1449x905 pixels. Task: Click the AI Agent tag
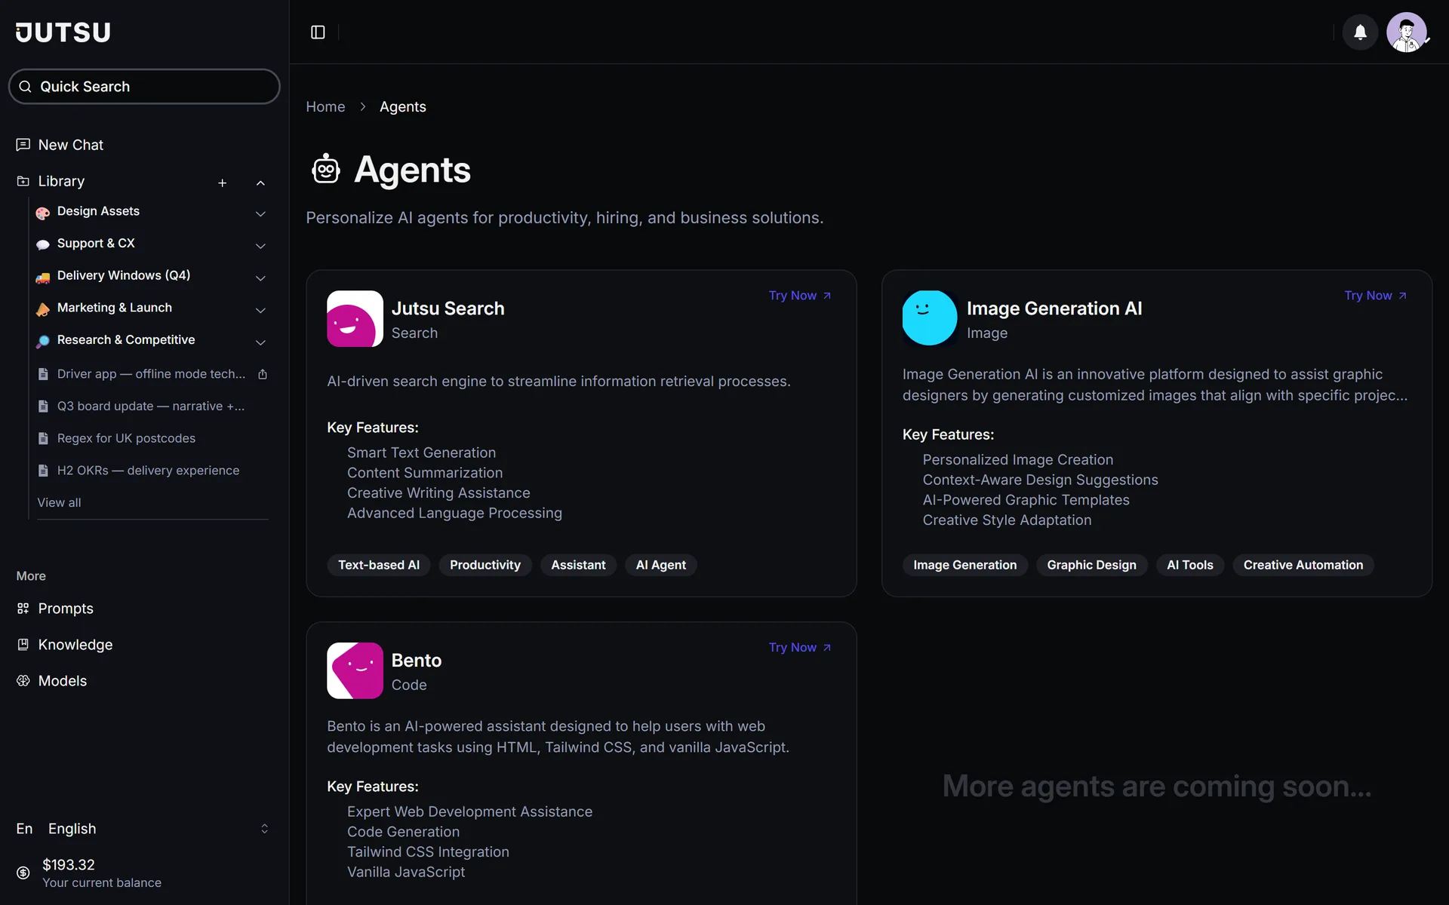pyautogui.click(x=661, y=565)
